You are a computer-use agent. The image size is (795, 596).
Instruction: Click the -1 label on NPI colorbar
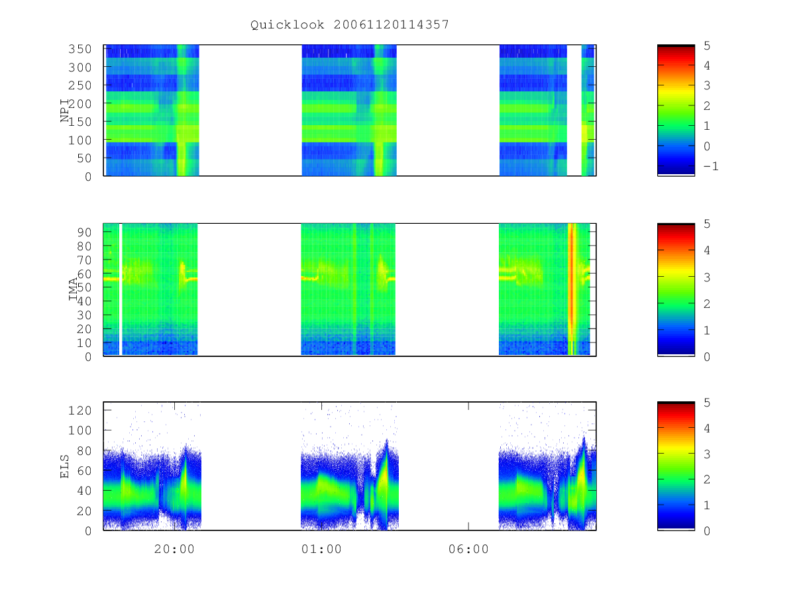coord(710,166)
